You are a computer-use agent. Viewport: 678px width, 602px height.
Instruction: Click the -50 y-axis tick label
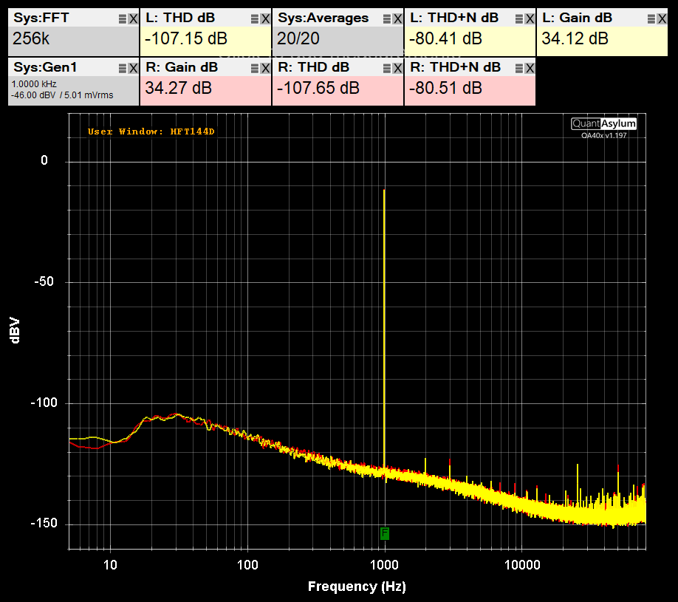point(44,281)
